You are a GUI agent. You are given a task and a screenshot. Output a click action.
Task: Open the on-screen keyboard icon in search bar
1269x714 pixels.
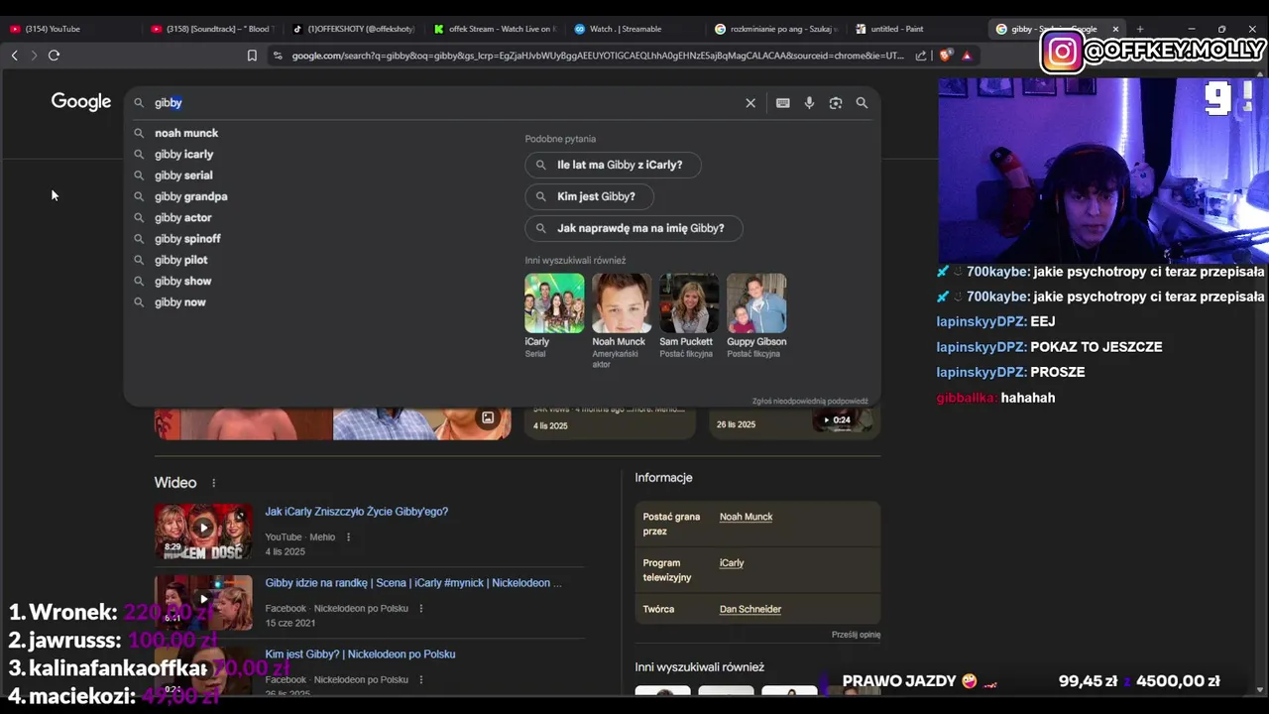click(783, 103)
